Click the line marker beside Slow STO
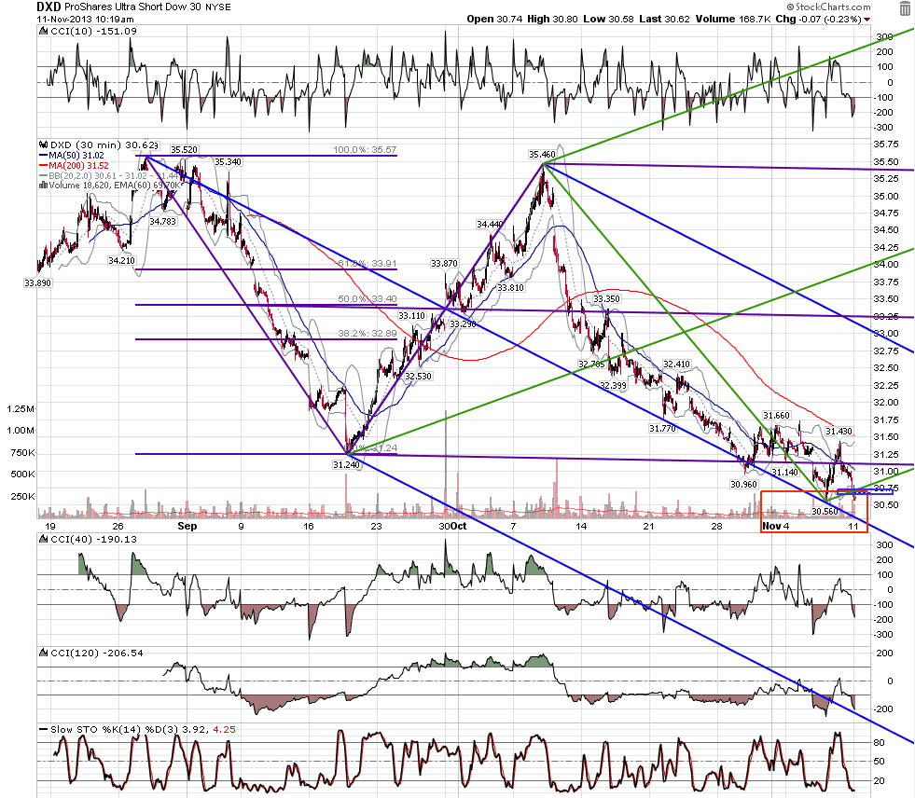The width and height of the screenshot is (915, 798). pos(43,729)
